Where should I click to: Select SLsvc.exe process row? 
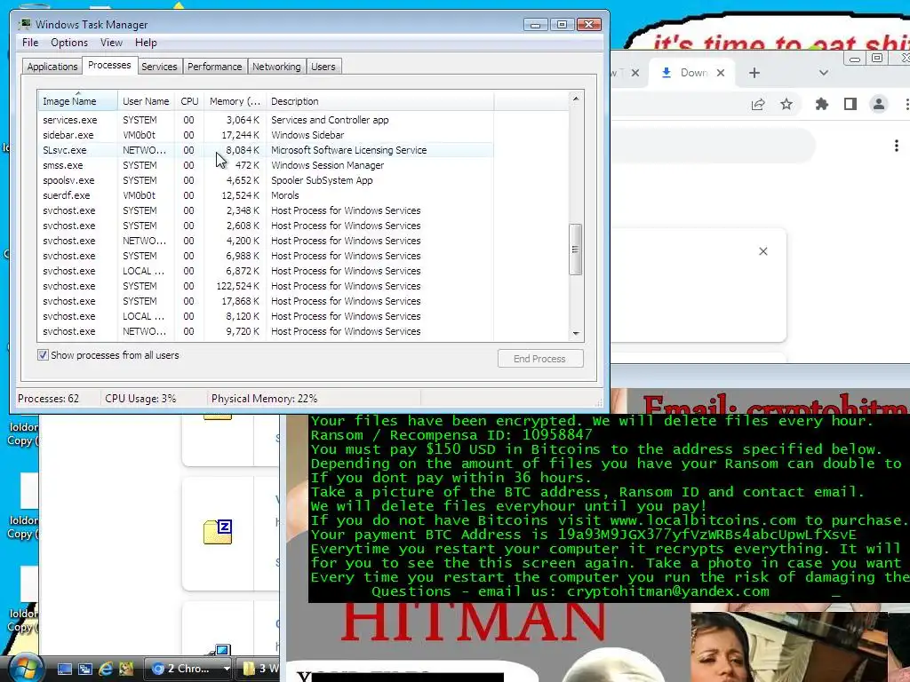pyautogui.click(x=266, y=150)
